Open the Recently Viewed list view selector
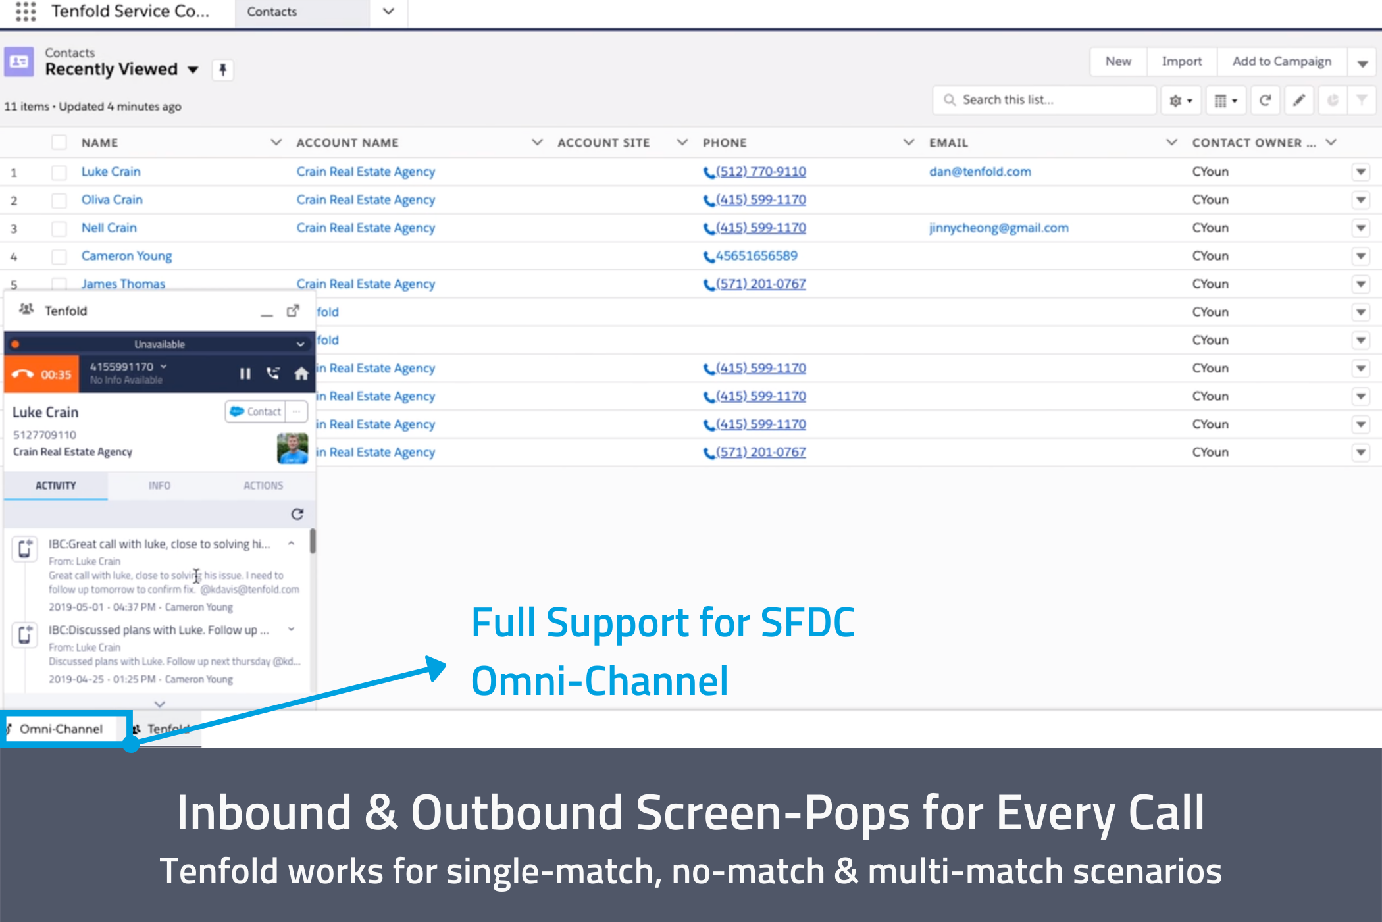This screenshot has width=1382, height=922. click(x=193, y=69)
